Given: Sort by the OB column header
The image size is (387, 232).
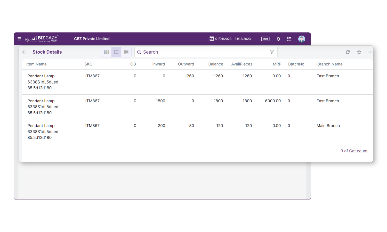Looking at the screenshot, I should point(133,64).
